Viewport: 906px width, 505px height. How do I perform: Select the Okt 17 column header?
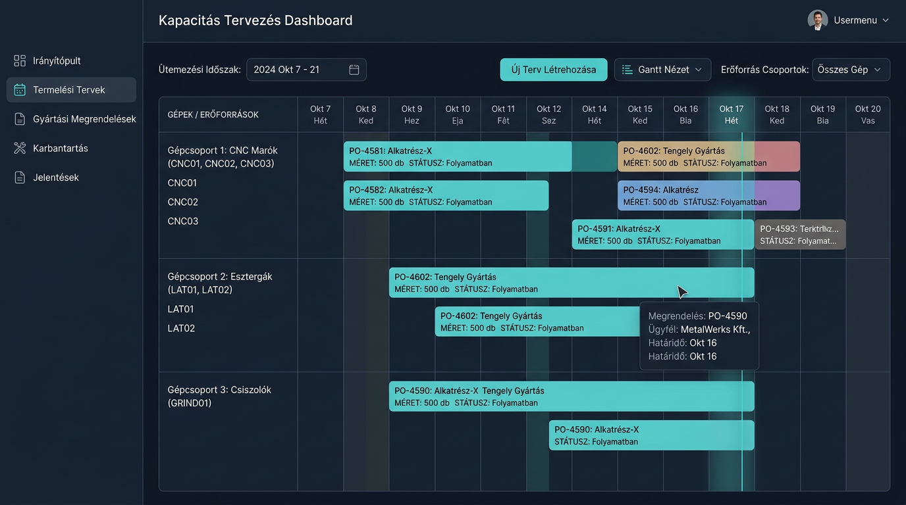point(732,114)
